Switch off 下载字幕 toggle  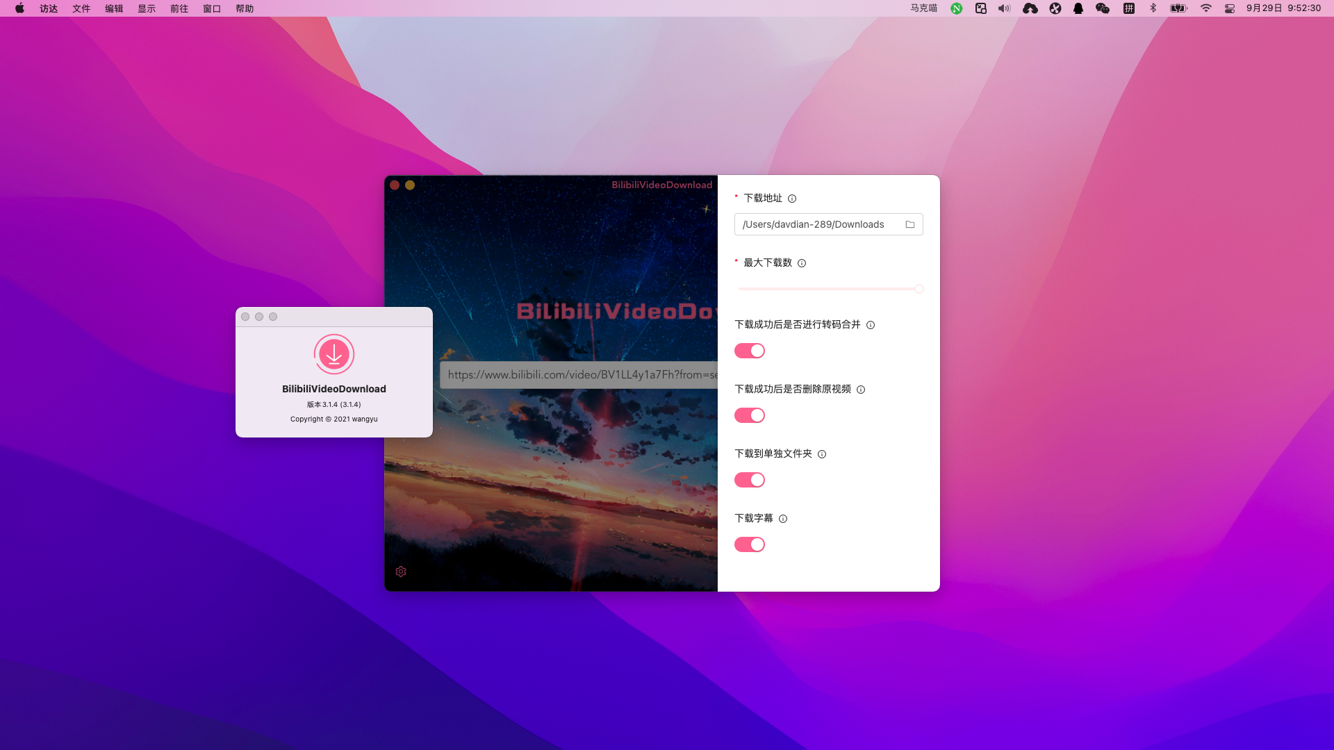(x=749, y=544)
